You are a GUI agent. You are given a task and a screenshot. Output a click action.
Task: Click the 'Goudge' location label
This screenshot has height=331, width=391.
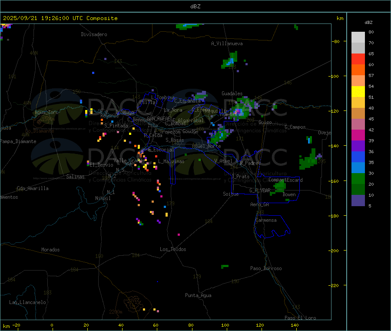click(x=190, y=131)
